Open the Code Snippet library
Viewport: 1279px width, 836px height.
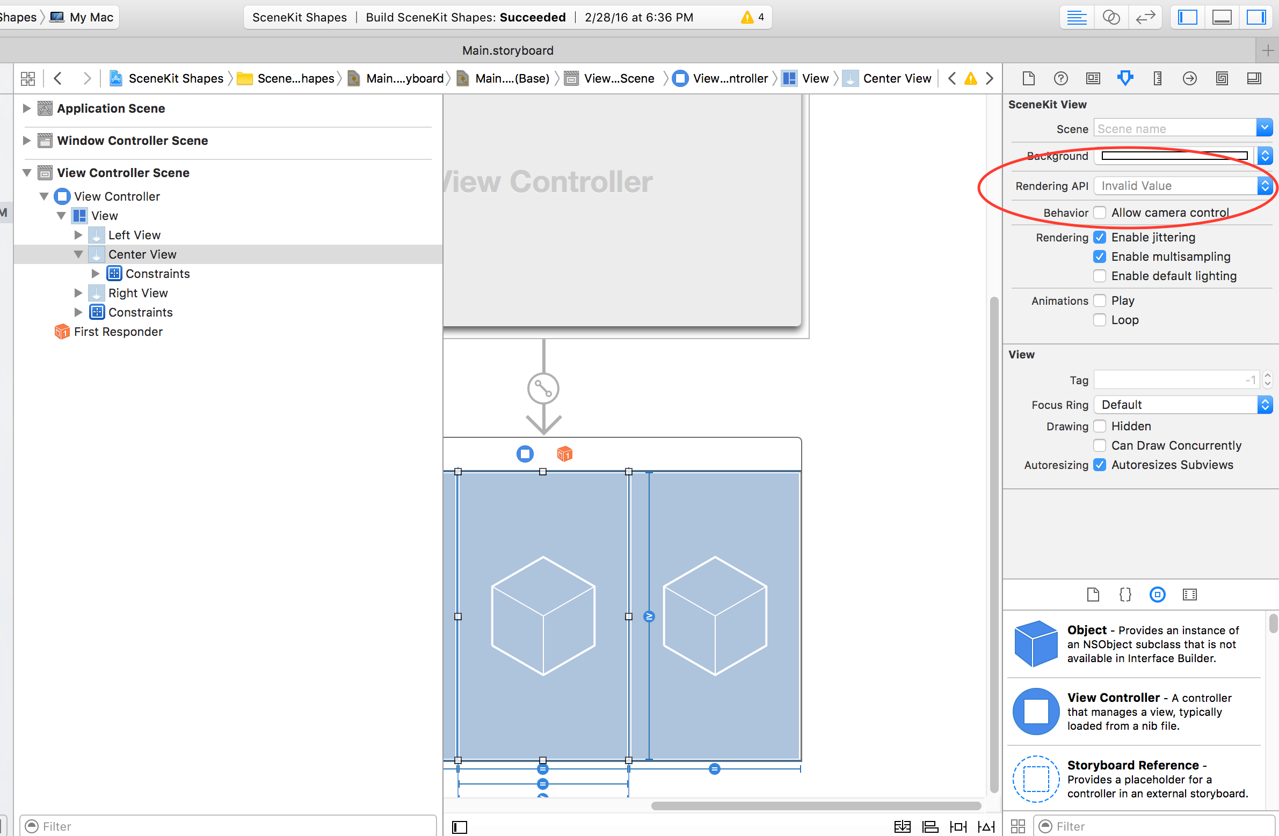1125,595
